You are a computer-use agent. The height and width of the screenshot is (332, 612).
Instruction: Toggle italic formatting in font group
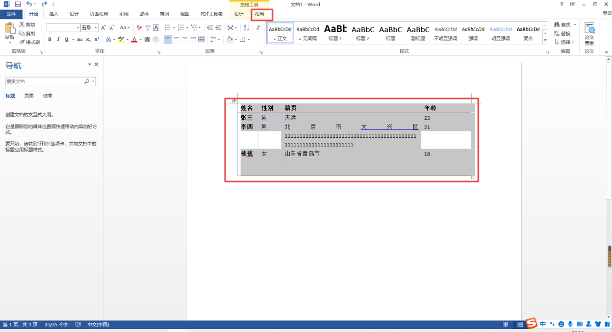click(58, 39)
